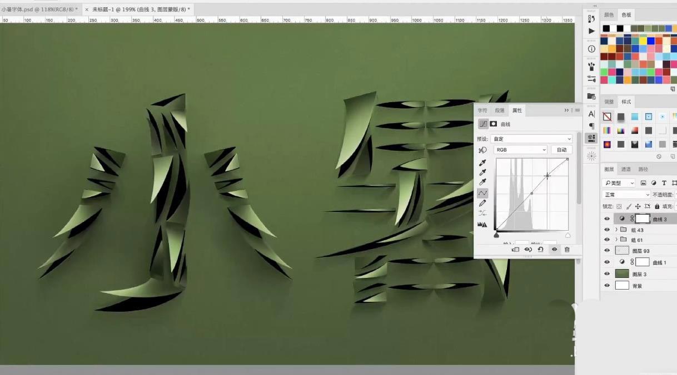This screenshot has width=677, height=375.
Task: Reset curves adjustment to defaults
Action: pyautogui.click(x=541, y=250)
